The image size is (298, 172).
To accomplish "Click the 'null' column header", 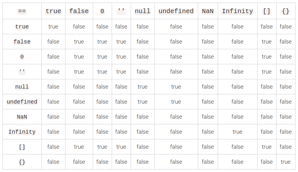I will tap(143, 11).
